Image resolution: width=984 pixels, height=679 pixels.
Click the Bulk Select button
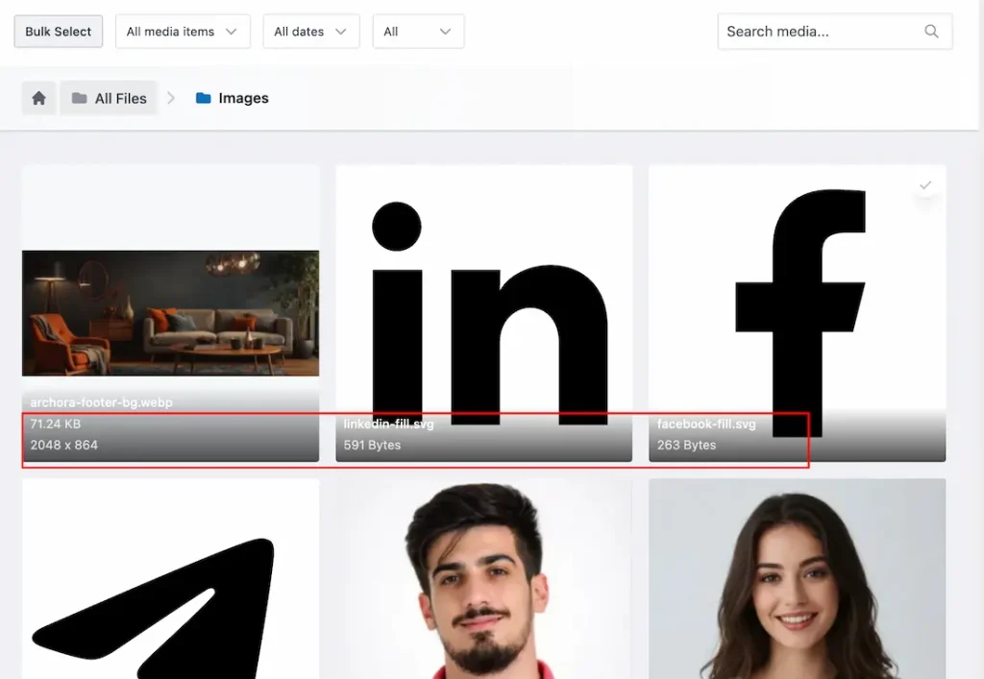coord(59,32)
